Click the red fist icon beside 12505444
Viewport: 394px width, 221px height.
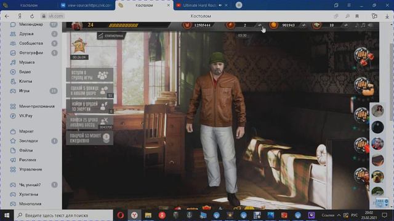[187, 25]
